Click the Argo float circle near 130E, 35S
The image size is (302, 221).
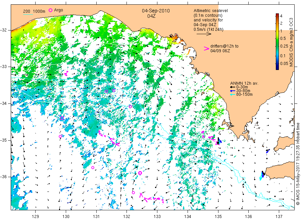(x=60, y=136)
